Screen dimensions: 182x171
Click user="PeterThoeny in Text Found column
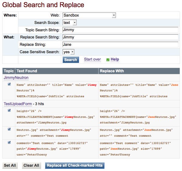32,155
